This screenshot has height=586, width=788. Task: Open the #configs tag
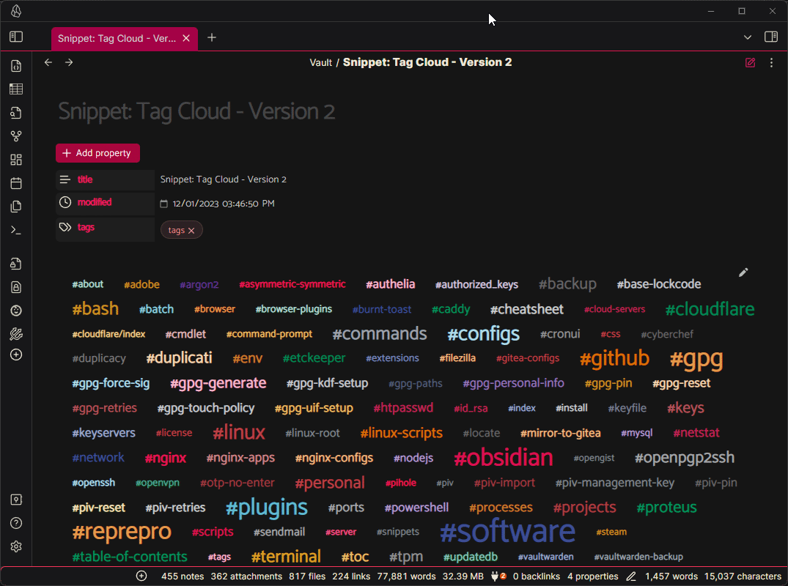484,335
